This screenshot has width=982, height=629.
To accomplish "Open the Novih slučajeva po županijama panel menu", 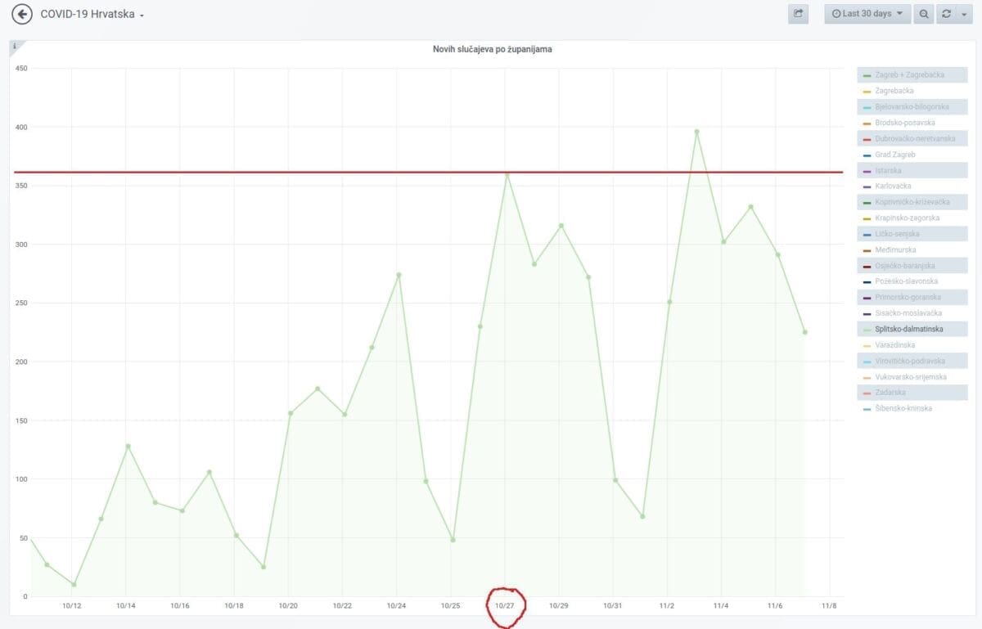I will coord(492,50).
